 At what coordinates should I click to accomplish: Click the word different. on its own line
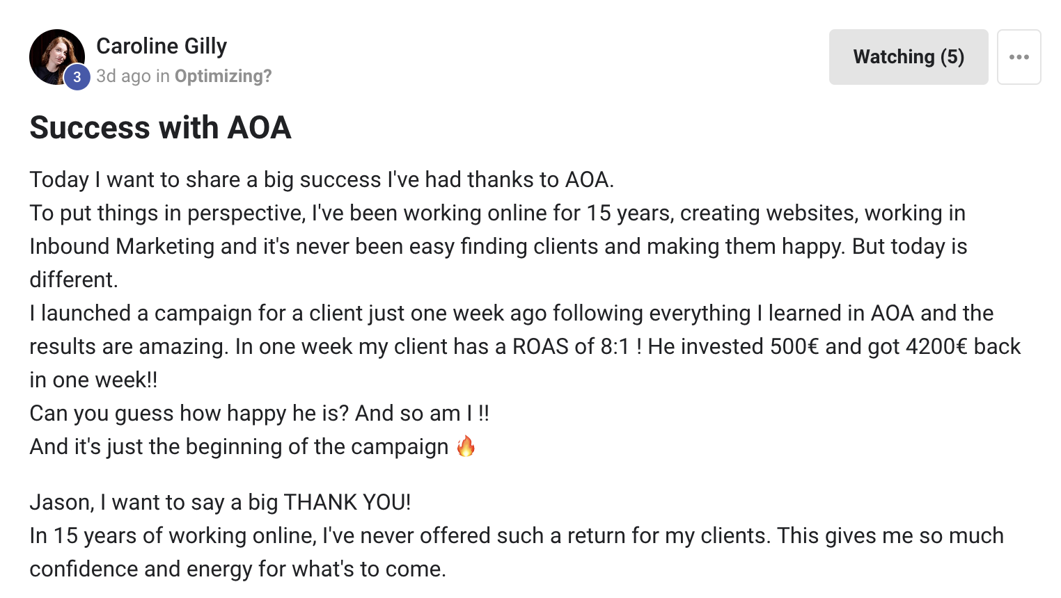click(74, 280)
